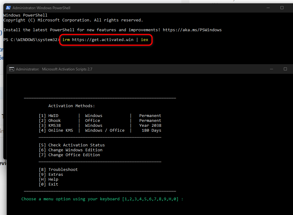Click the PS C:\WINDOWS\system32 prompt
Screen dimensions: 293x215
(31, 40)
